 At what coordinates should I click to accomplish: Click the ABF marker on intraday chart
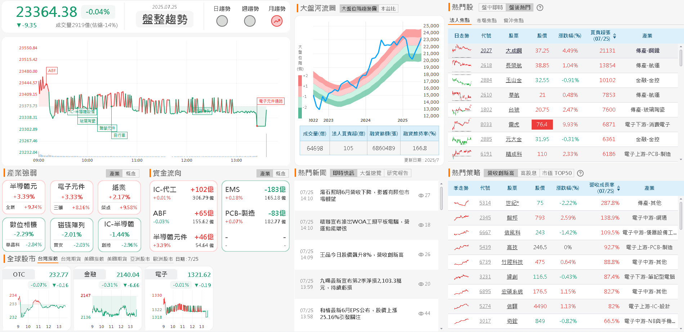point(52,71)
